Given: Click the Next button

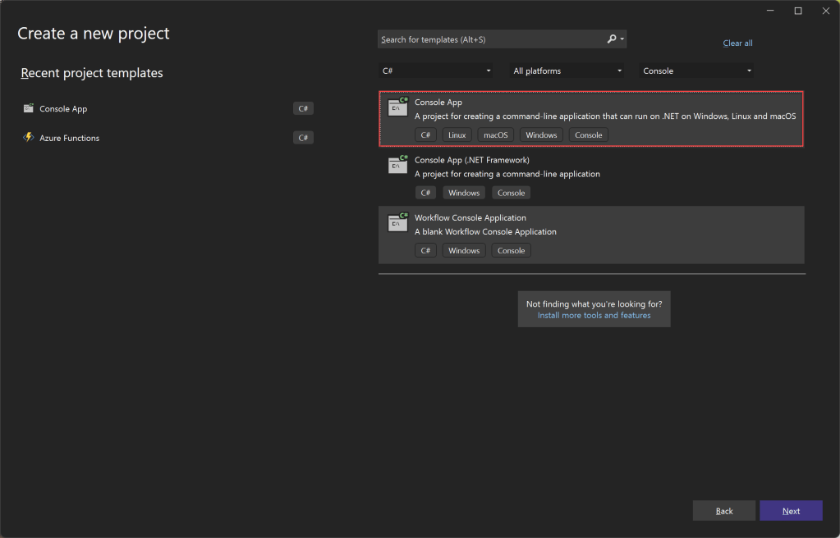Looking at the screenshot, I should point(791,511).
